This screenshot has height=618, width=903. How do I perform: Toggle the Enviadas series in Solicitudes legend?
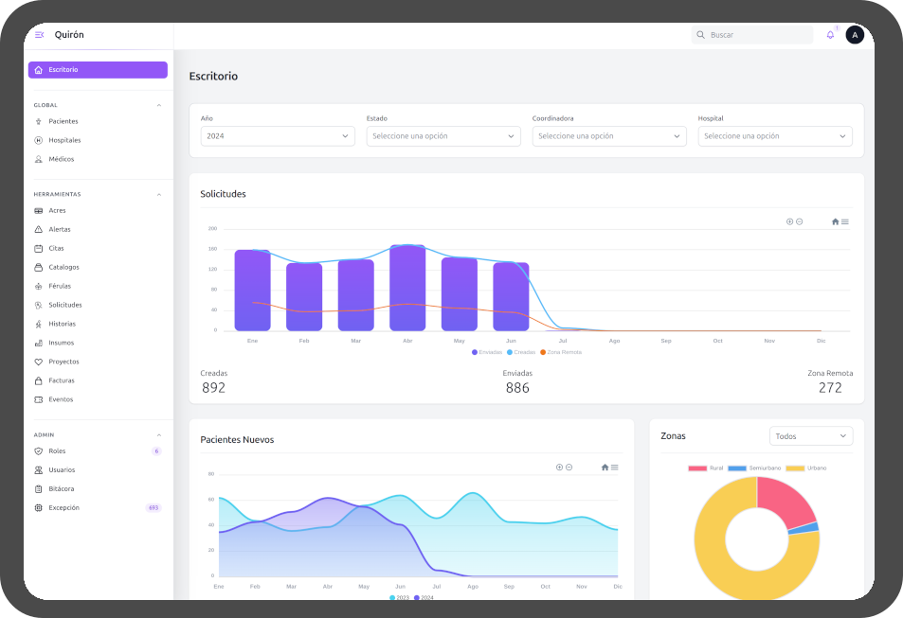[x=487, y=352]
